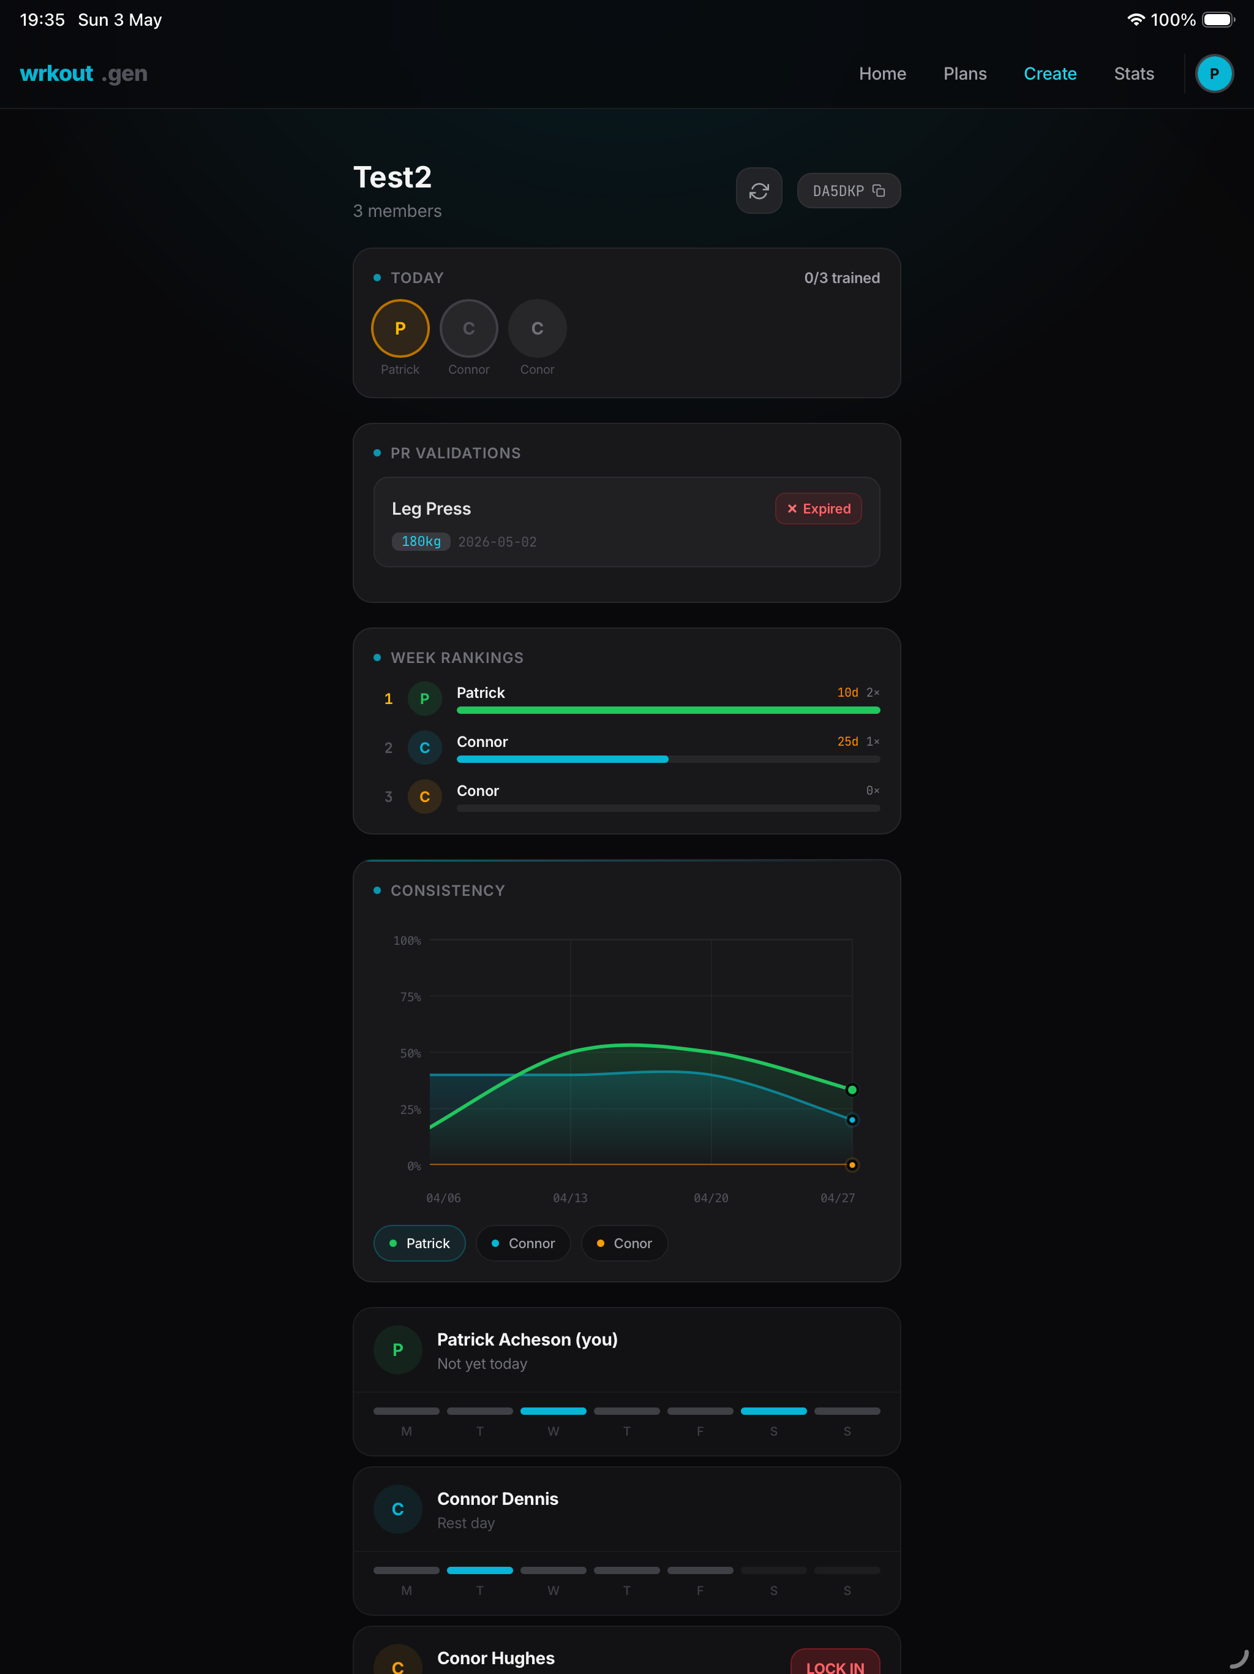Tap Conor's empty ranking progress bar
The image size is (1254, 1674).
(669, 808)
